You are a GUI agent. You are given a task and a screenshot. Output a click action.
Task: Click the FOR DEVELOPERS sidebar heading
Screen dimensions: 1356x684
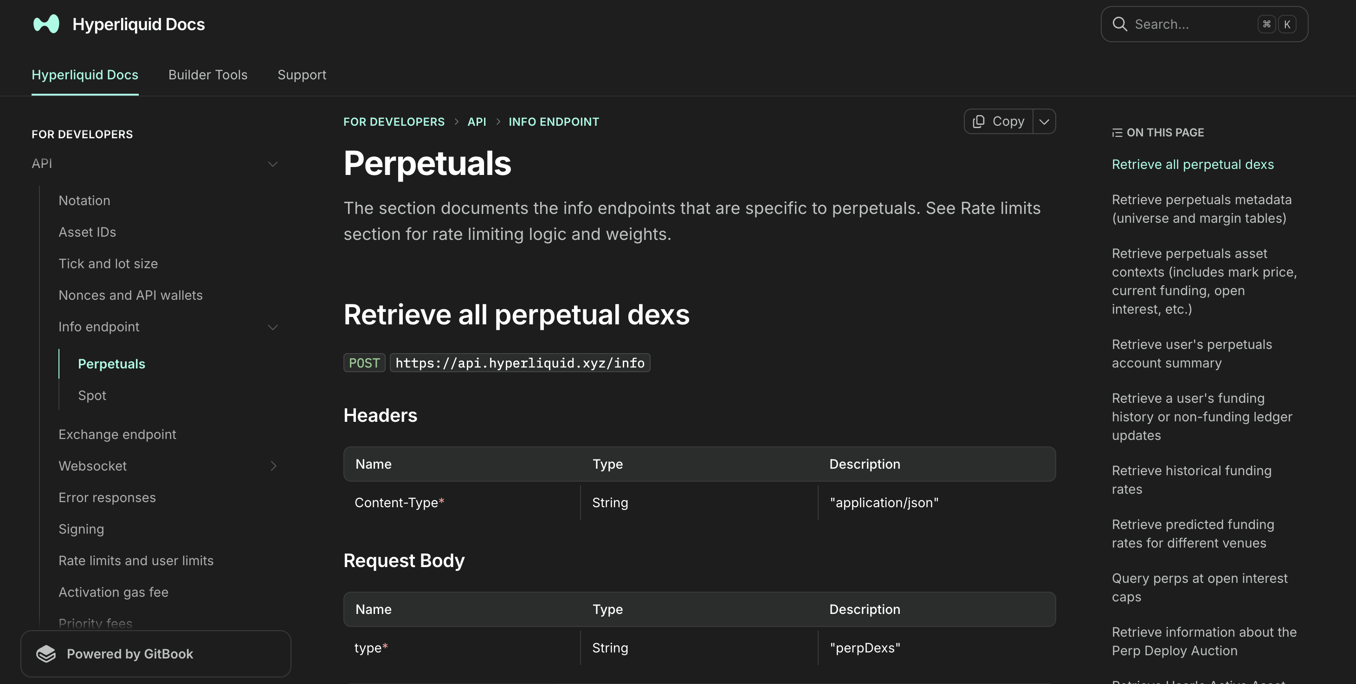coord(82,134)
